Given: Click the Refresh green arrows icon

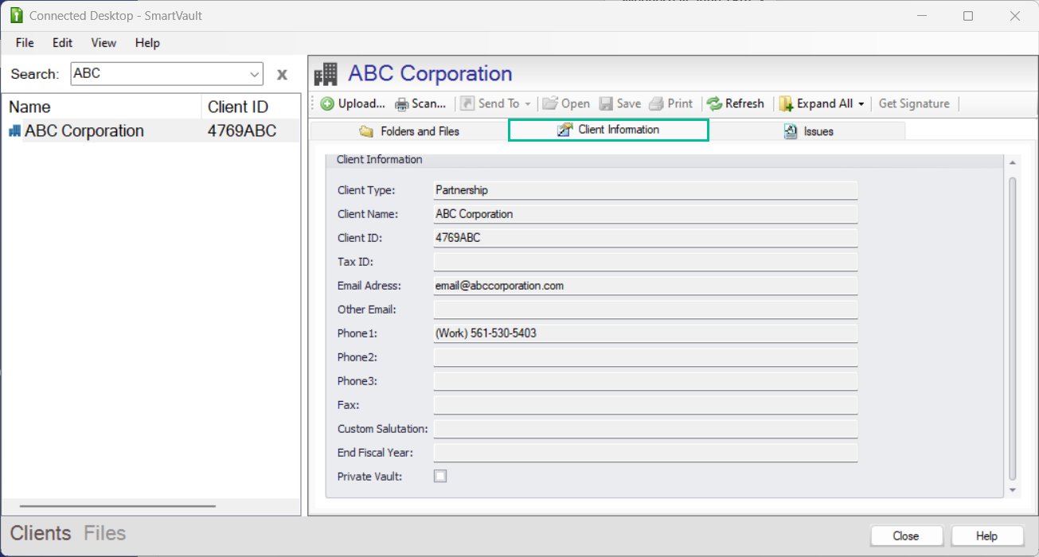Looking at the screenshot, I should point(714,103).
